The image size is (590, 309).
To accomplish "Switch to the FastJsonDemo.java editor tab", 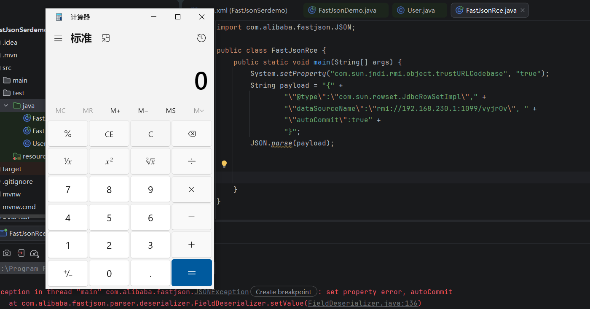I will pyautogui.click(x=347, y=10).
